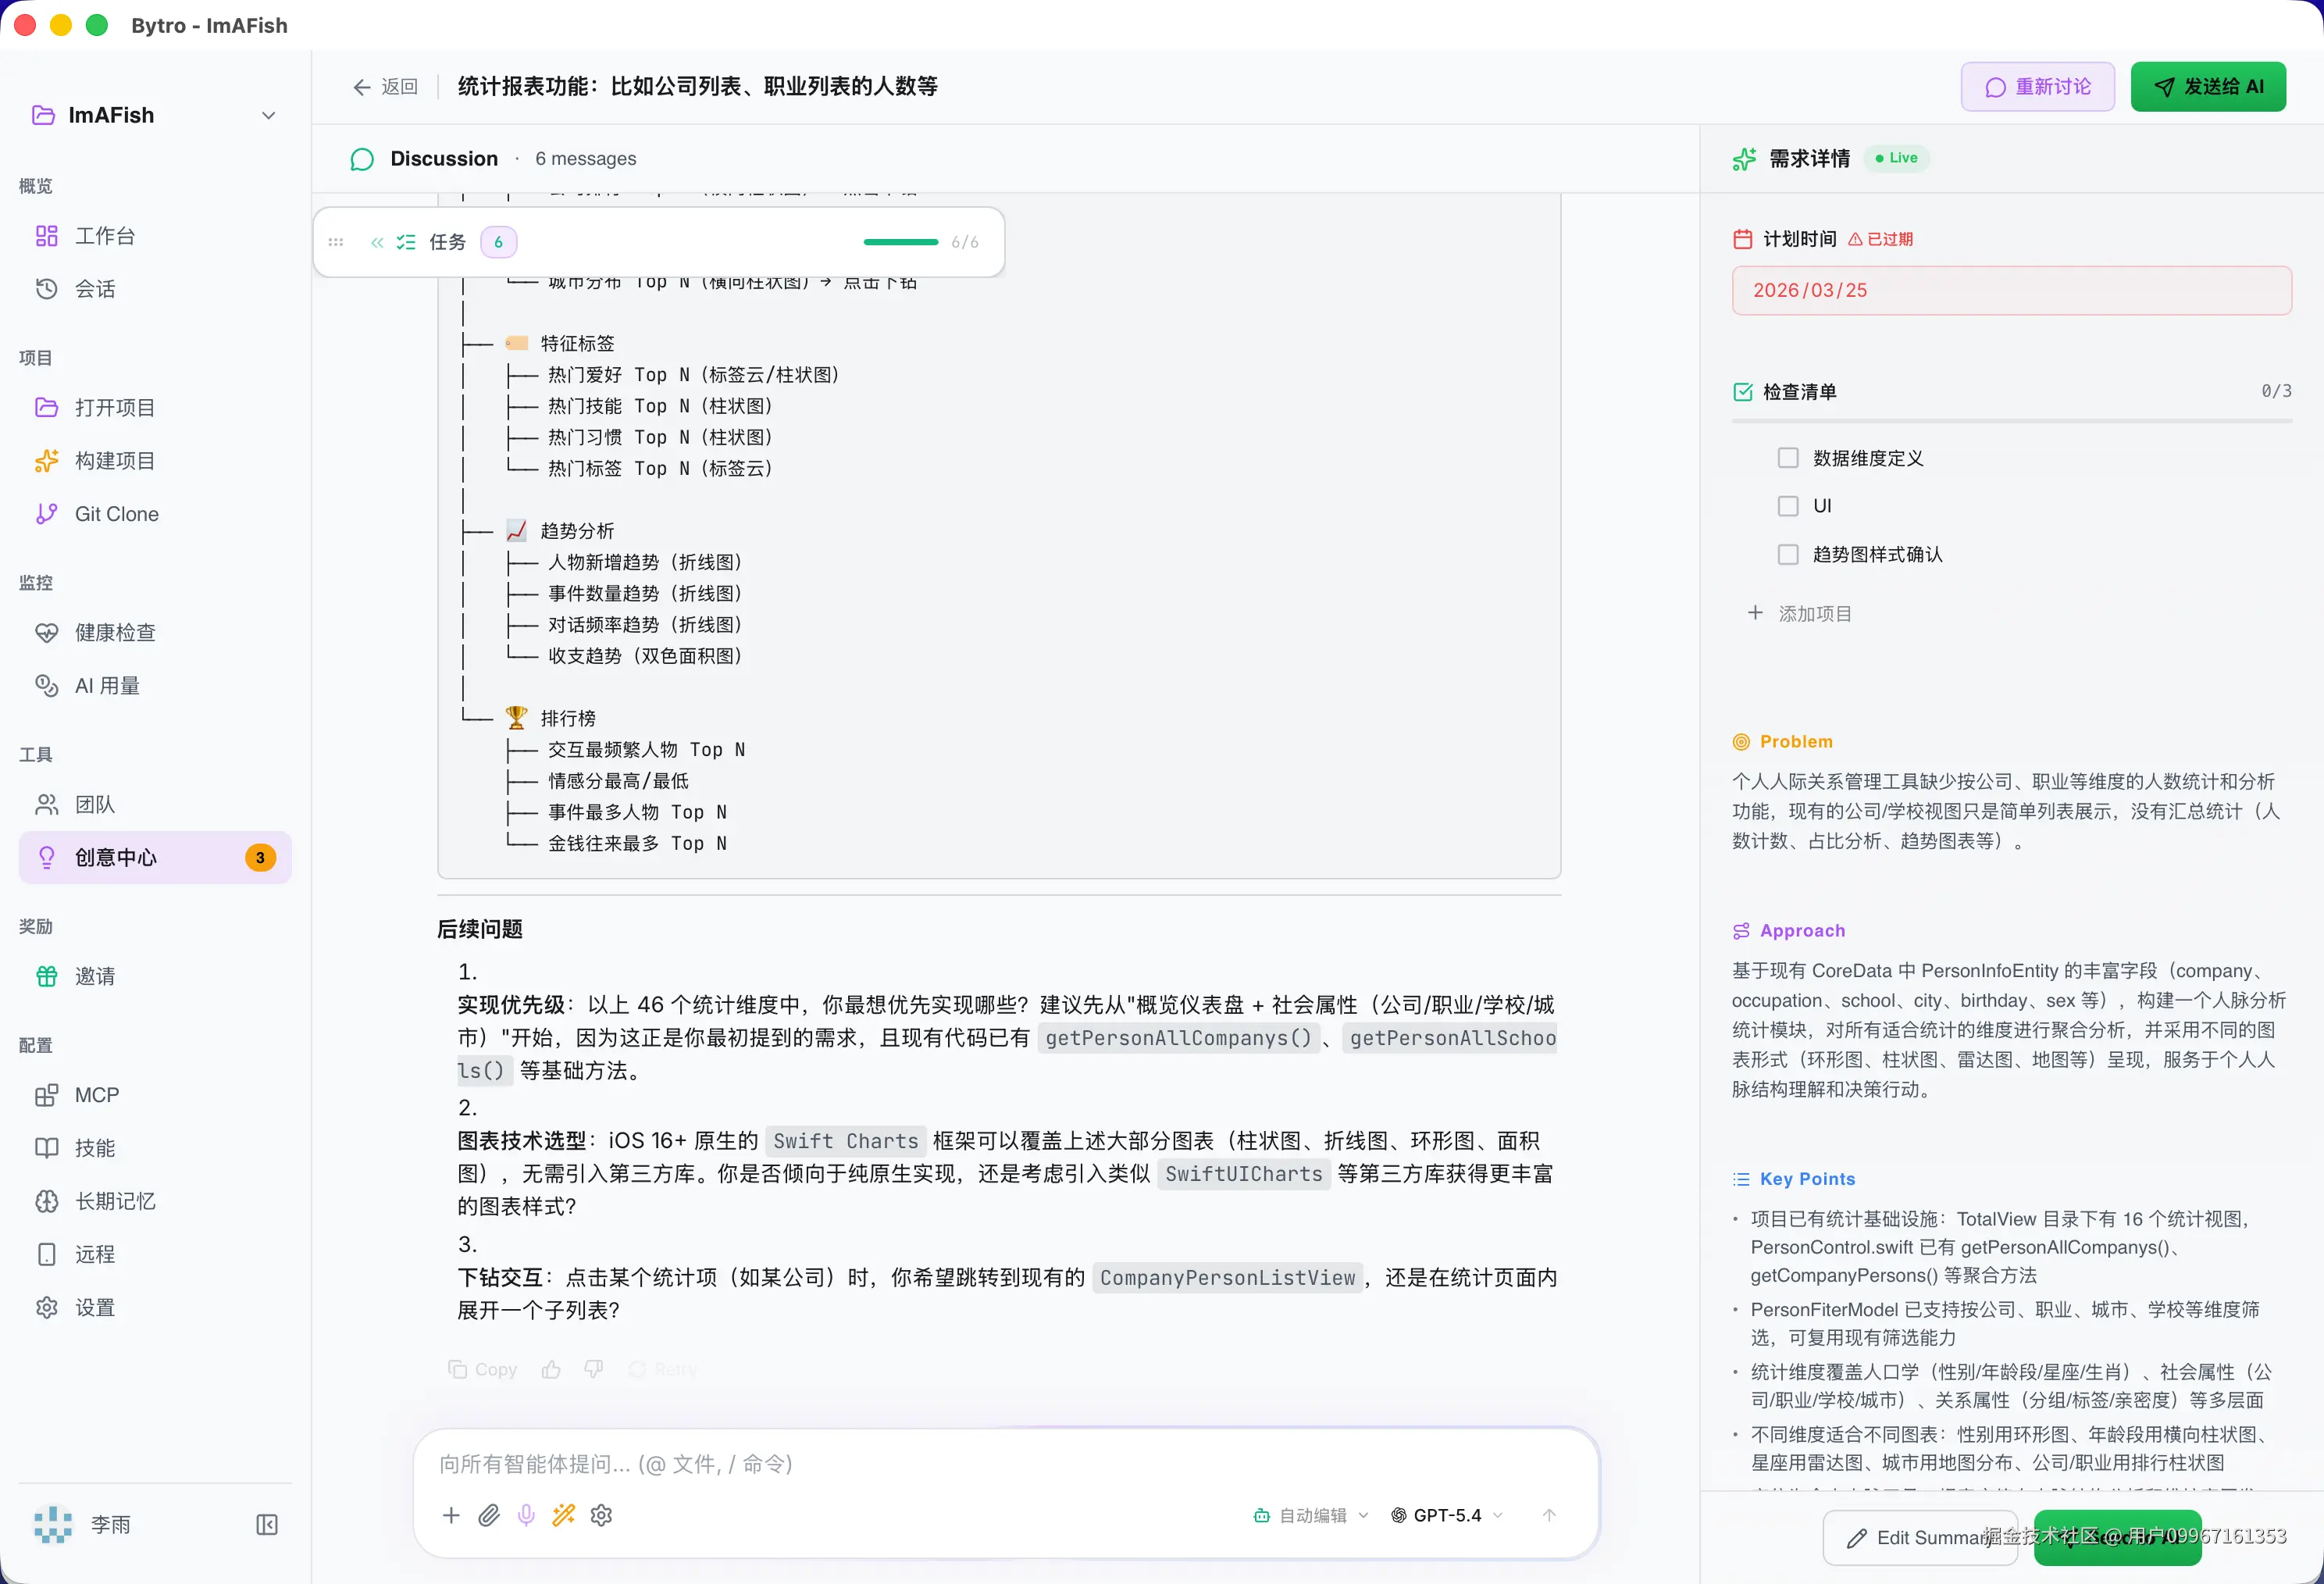This screenshot has height=1584, width=2324.
Task: Check the UI checklist item
Action: coord(1788,506)
